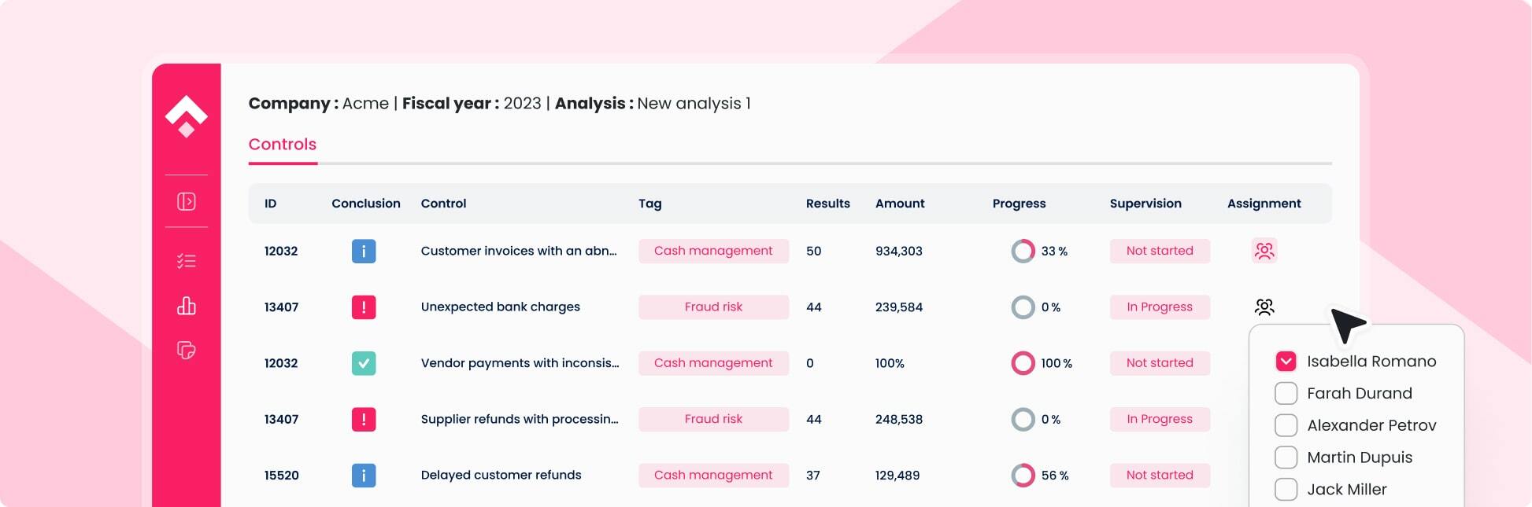Click the app logo in the sidebar
This screenshot has height=507, width=1532.
coord(186,116)
